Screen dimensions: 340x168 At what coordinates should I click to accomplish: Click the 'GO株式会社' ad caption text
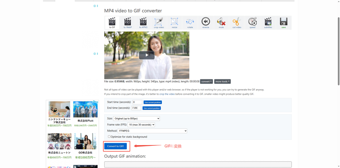[x=85, y=153]
